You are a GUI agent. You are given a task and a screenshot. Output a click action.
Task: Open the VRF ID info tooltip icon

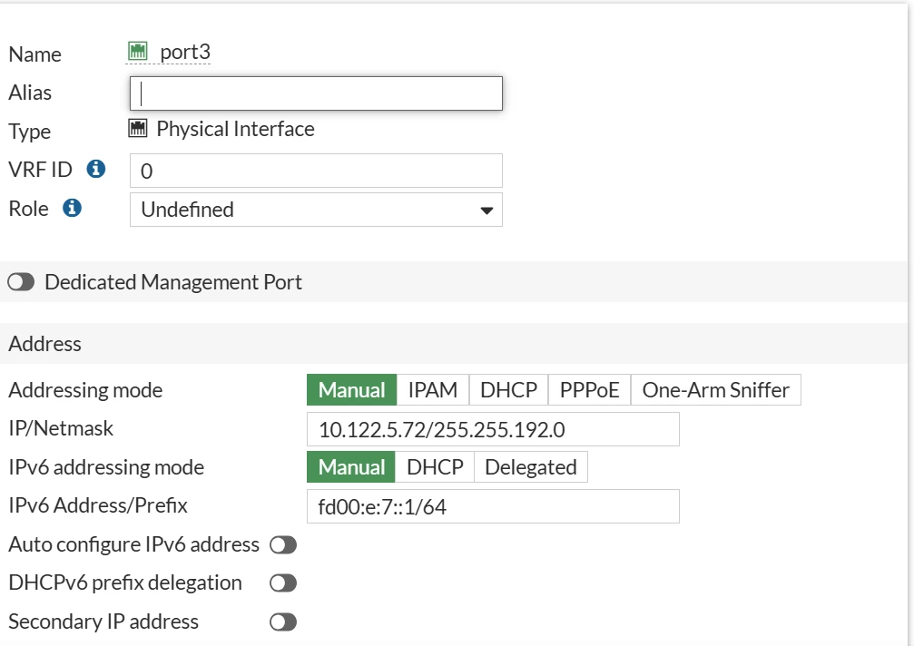click(x=96, y=169)
